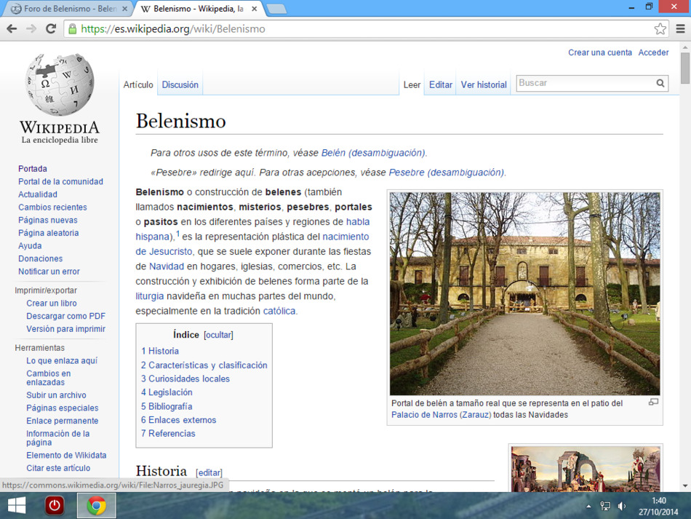Click Notificar un error link
This screenshot has width=691, height=519.
click(49, 272)
